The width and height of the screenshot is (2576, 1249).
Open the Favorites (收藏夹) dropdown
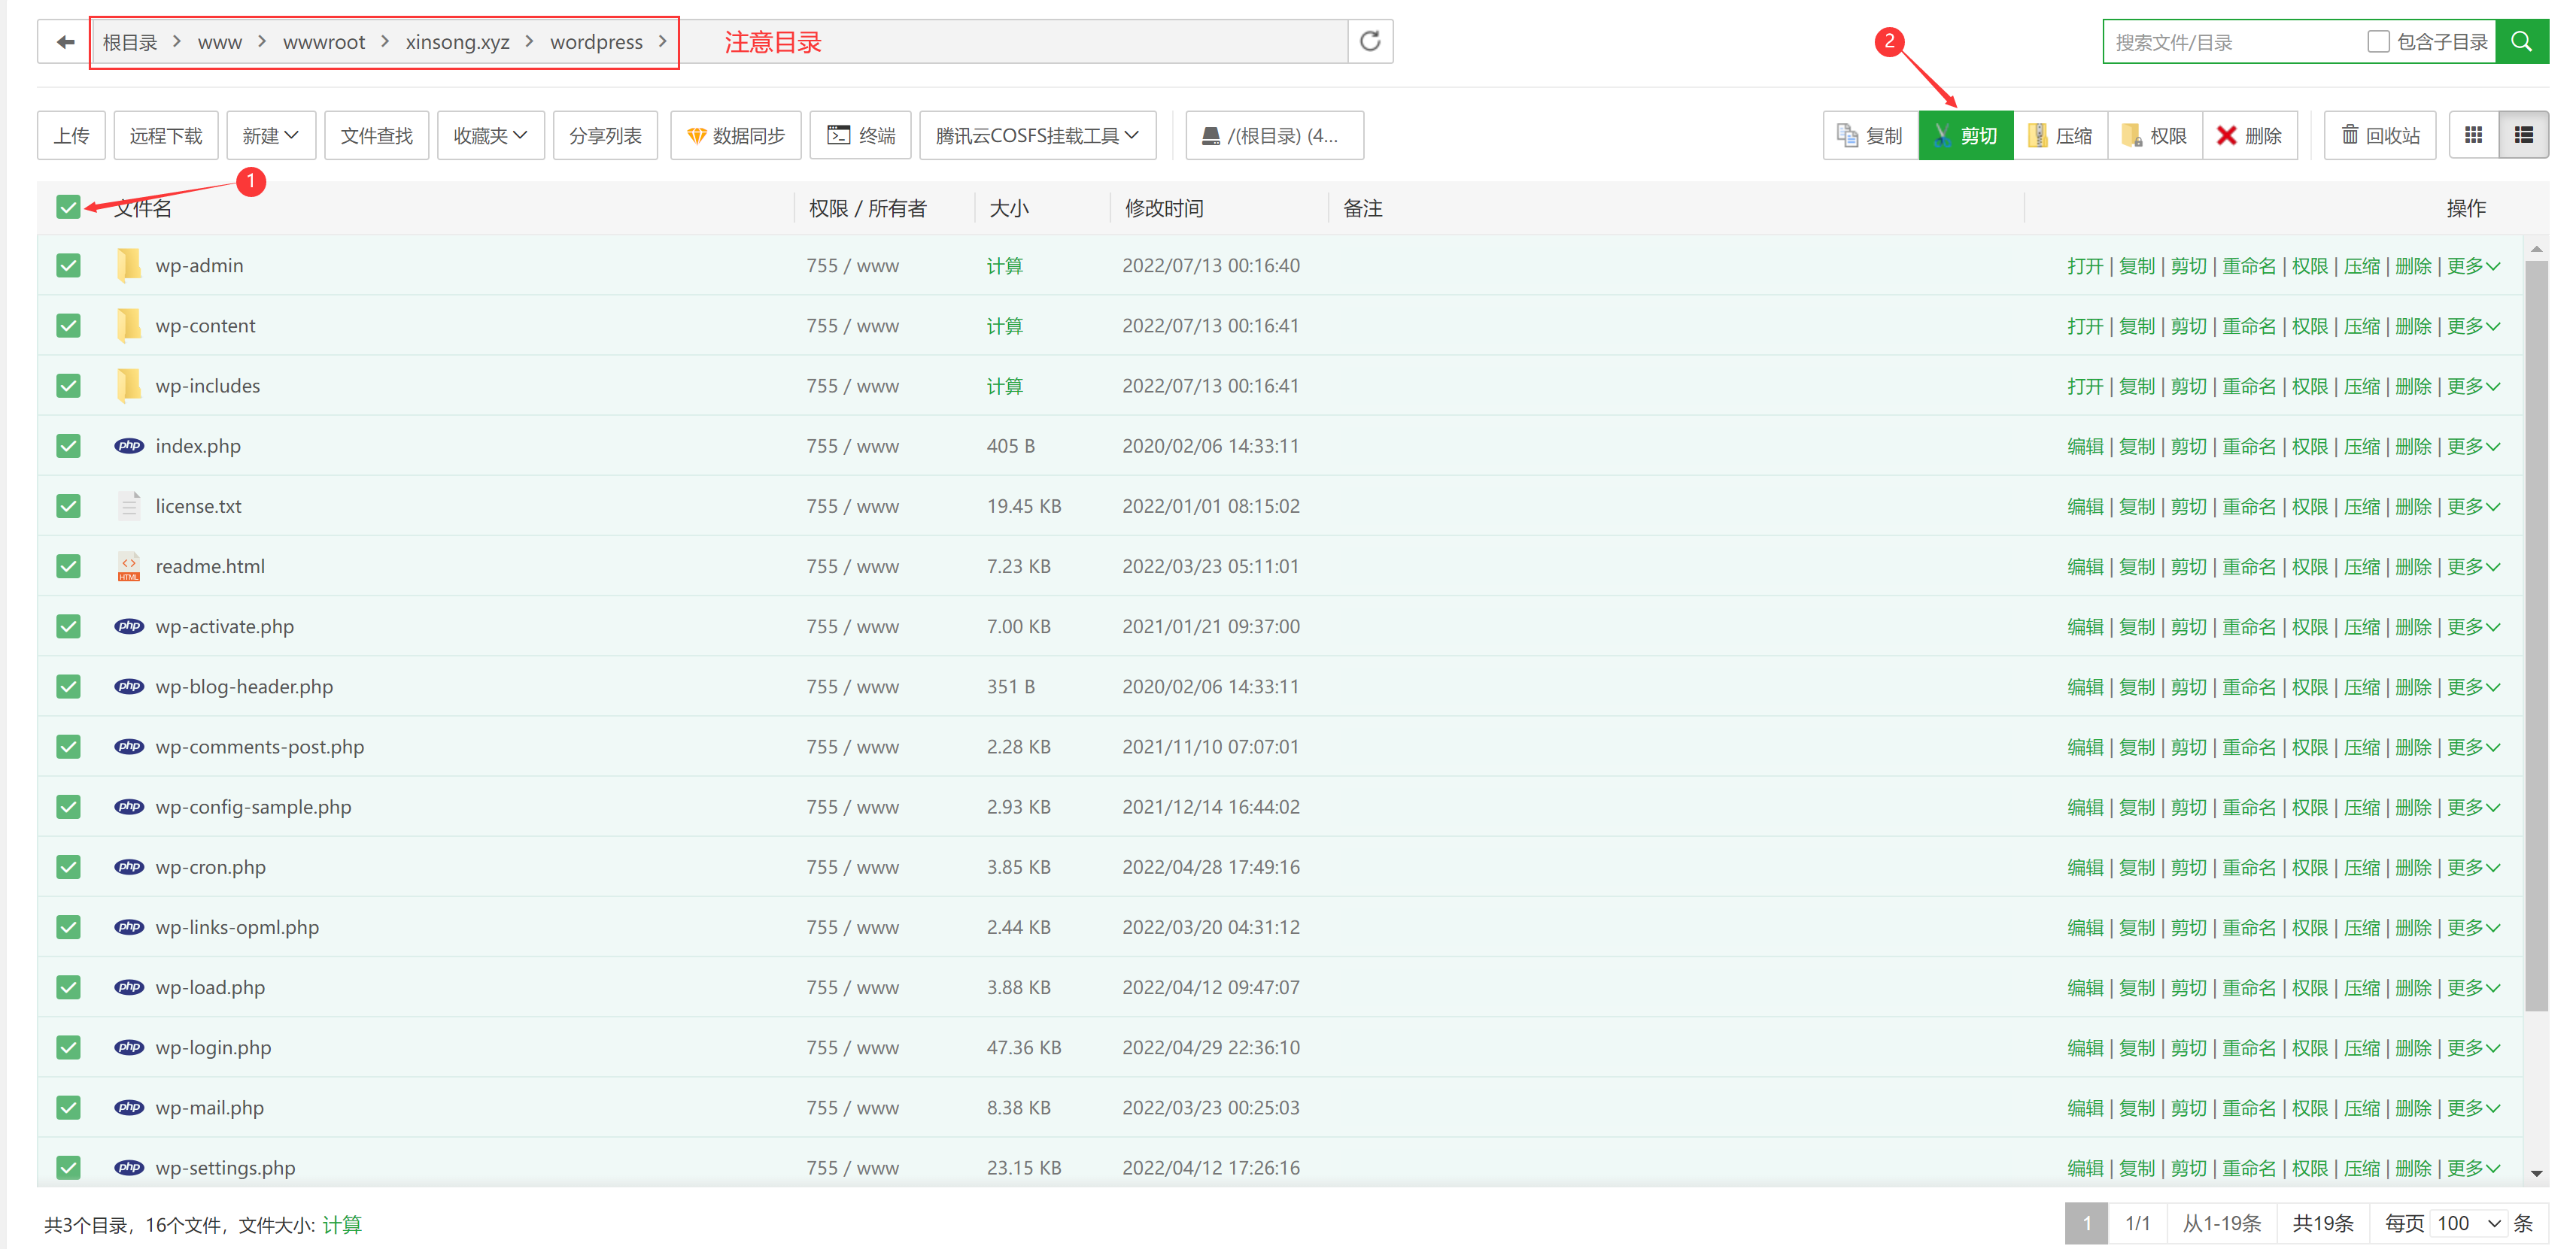[490, 136]
